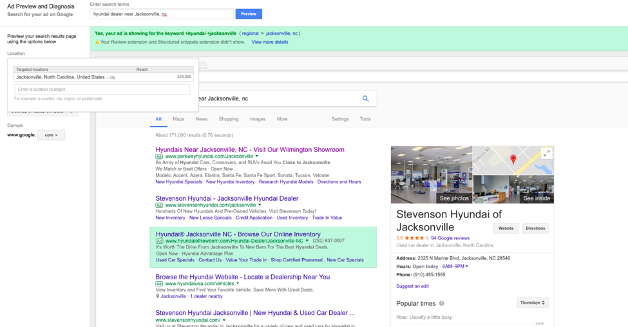Click Credit Application sitelink

point(254,218)
